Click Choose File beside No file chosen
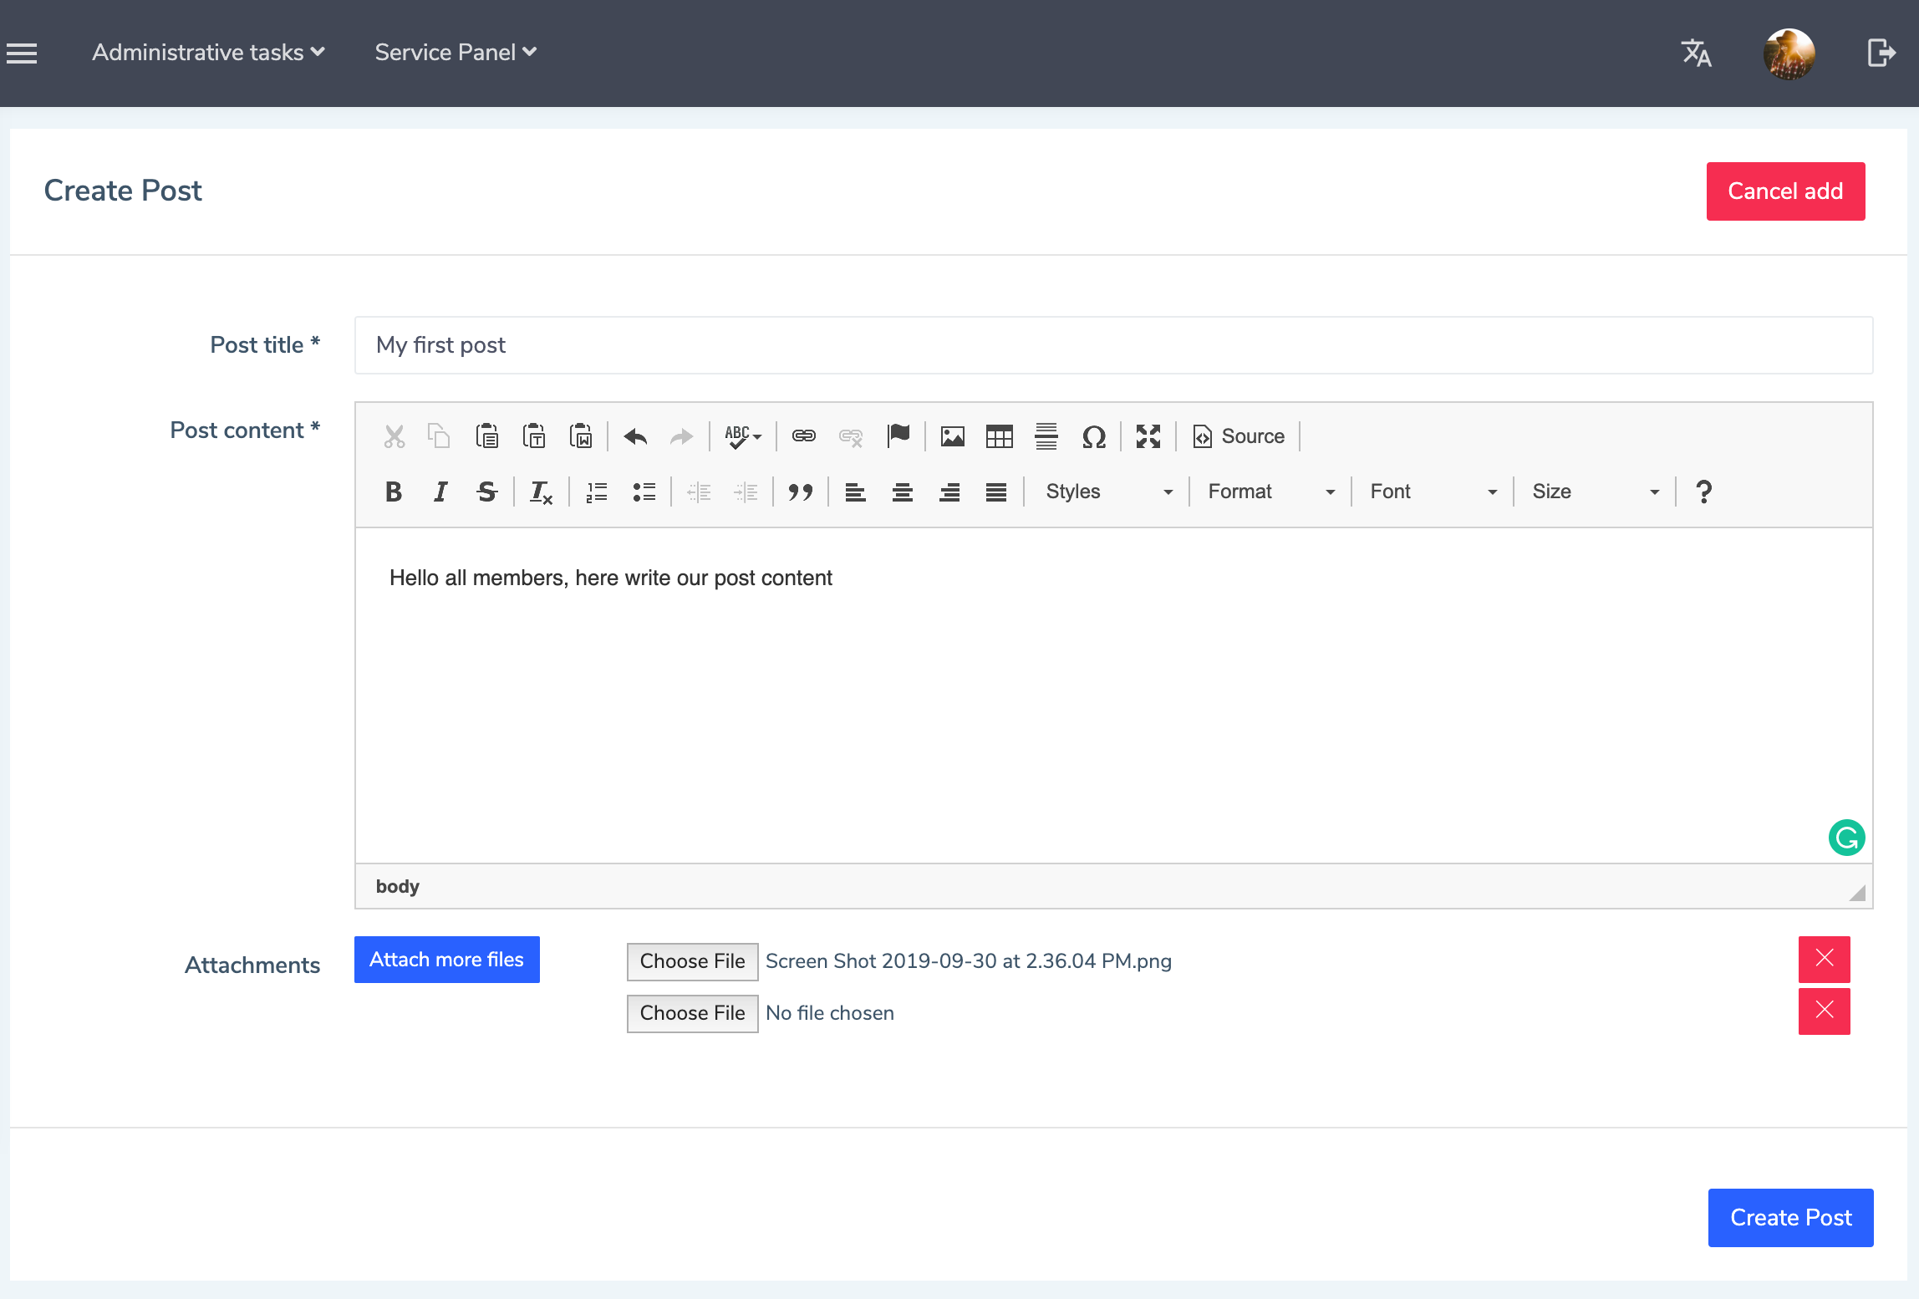This screenshot has width=1919, height=1299. [693, 1013]
